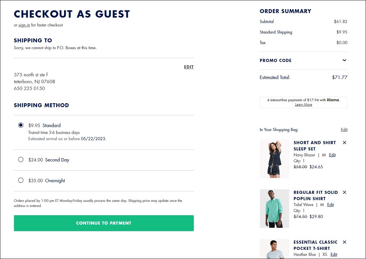Remove Essential Classic Pocket T-Shirt item

(x=344, y=242)
